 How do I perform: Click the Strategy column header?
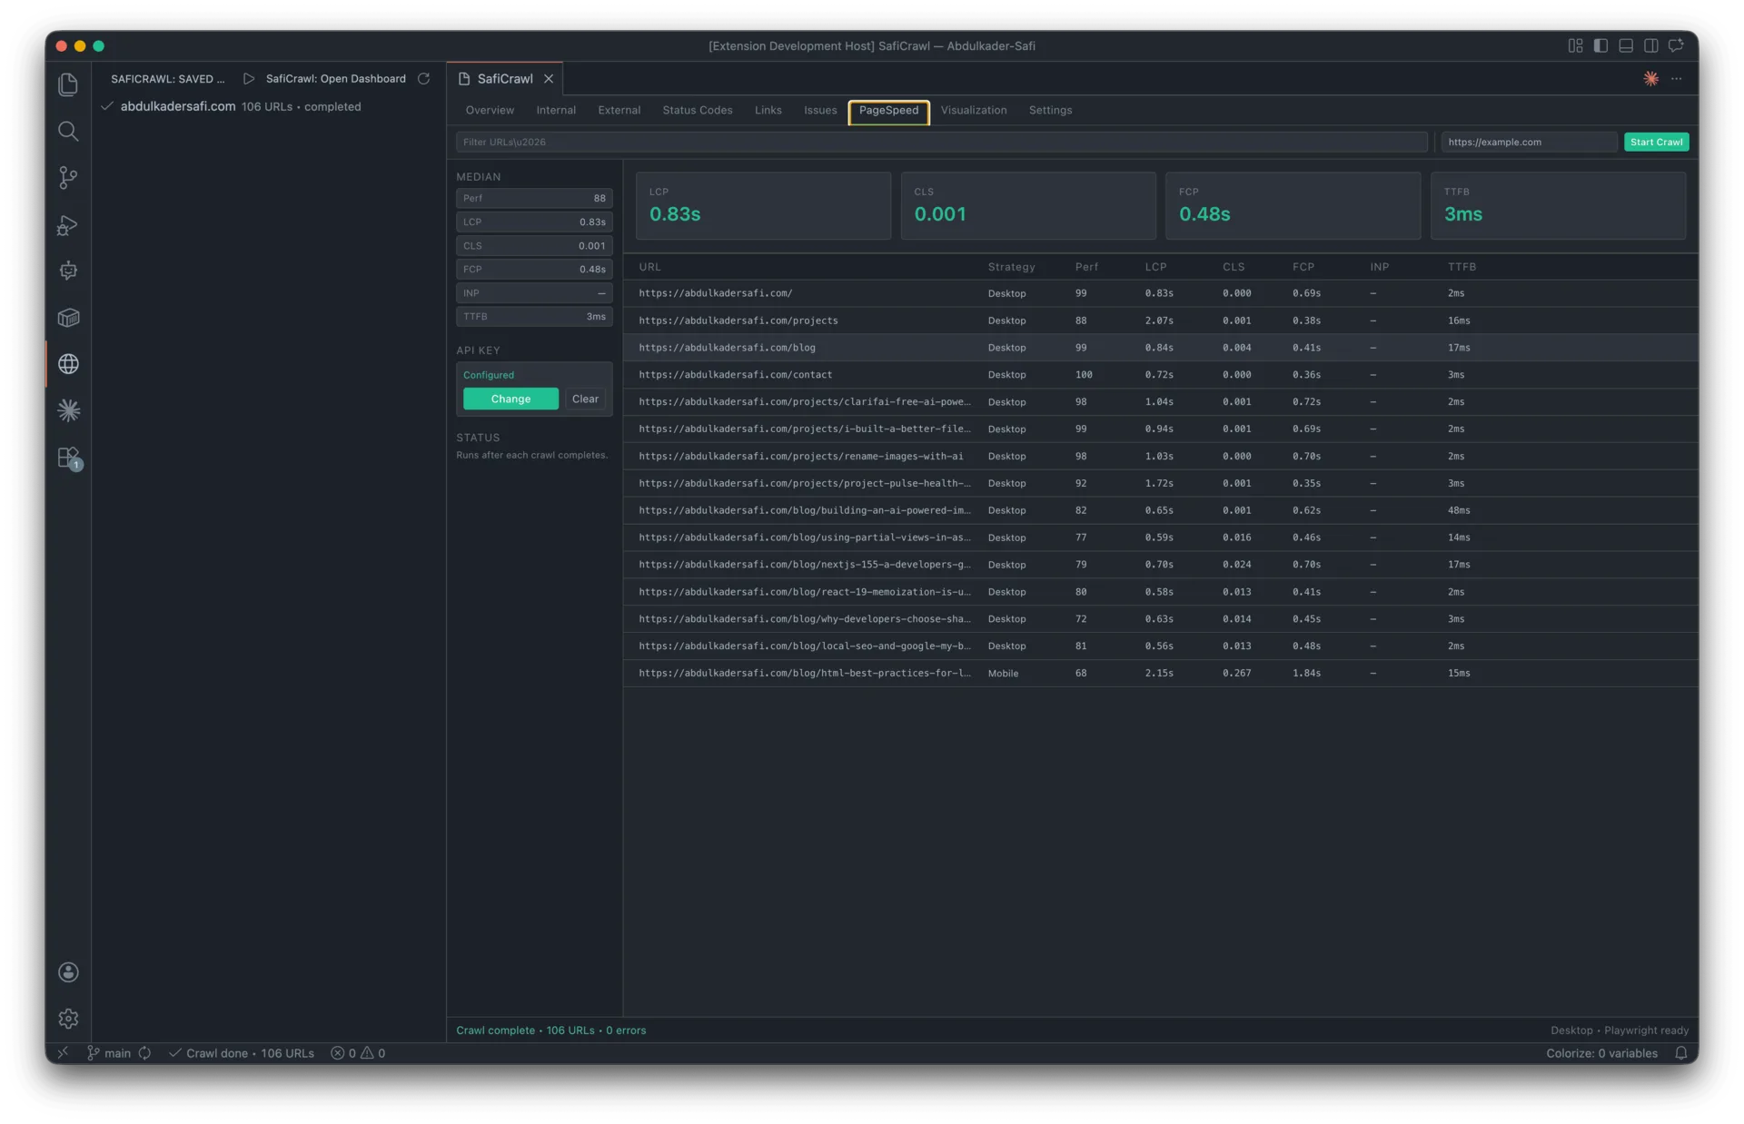pos(1011,267)
